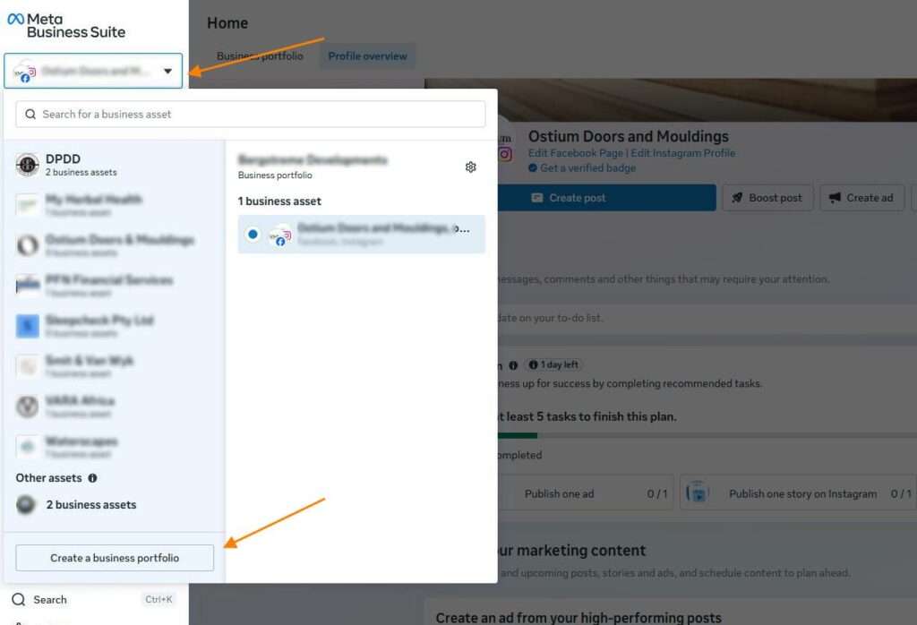Image resolution: width=917 pixels, height=625 pixels.
Task: Click the Create ad button
Action: pyautogui.click(x=862, y=198)
